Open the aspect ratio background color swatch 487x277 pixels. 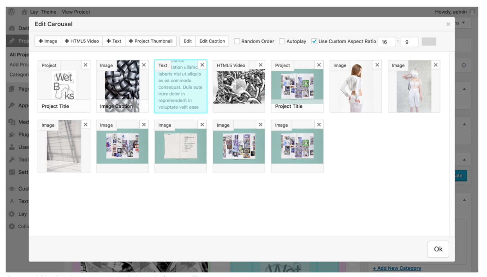coord(428,41)
